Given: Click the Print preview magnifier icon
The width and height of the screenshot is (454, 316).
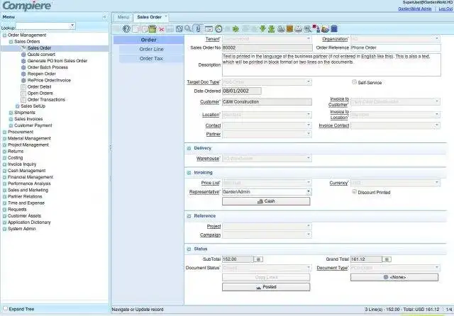Looking at the screenshot, I should 307,28.
